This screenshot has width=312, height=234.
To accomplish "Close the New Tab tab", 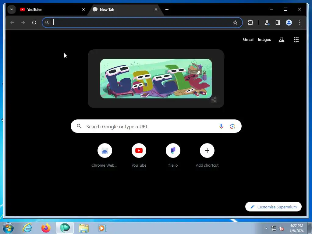I will [156, 9].
